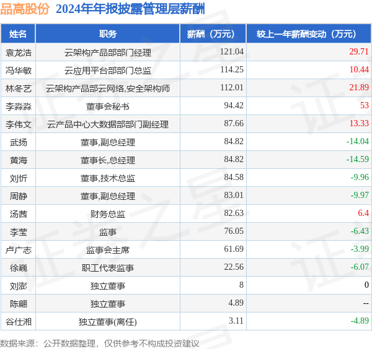Click the change value -9.97
Screen dimensions: 372x349
tap(360, 196)
